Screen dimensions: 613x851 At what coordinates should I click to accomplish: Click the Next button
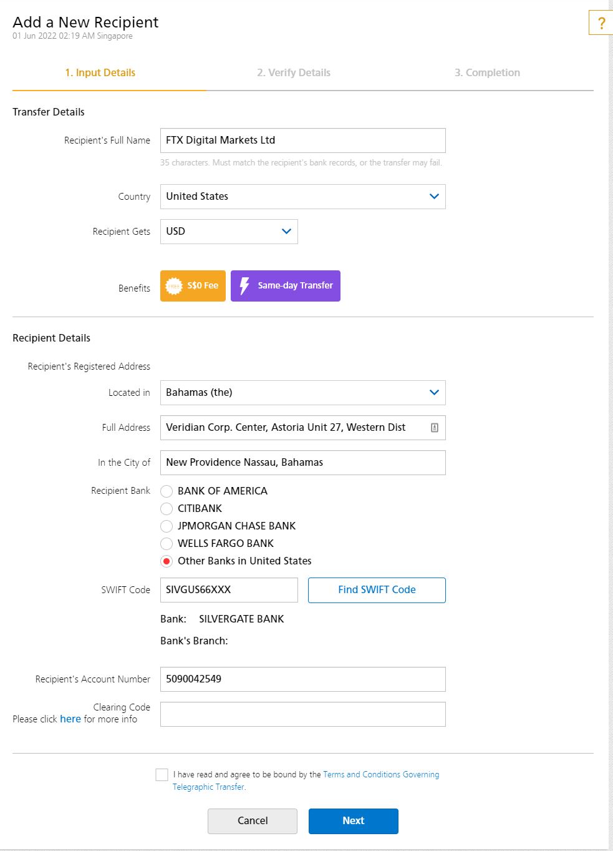[354, 821]
